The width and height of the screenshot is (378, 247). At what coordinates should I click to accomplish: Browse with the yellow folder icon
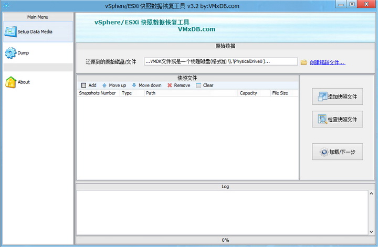304,62
